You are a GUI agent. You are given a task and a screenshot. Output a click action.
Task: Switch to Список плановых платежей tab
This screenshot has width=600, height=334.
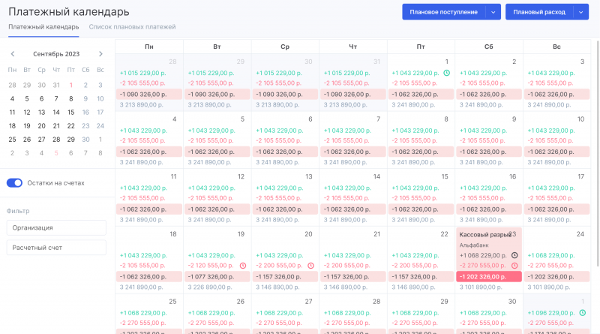point(132,27)
